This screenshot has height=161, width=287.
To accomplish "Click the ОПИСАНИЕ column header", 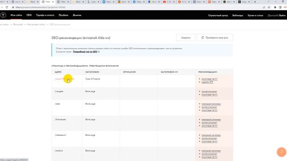I will (x=130, y=72).
